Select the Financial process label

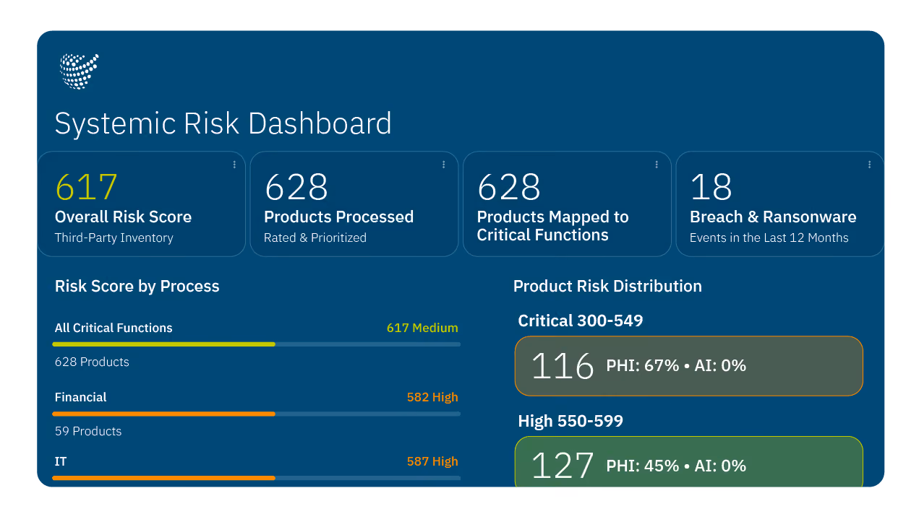pyautogui.click(x=80, y=397)
